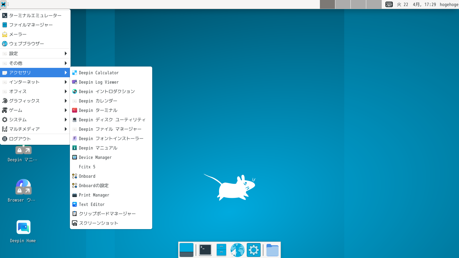Open the hogehoge user menu
The width and height of the screenshot is (459, 258).
click(449, 4)
